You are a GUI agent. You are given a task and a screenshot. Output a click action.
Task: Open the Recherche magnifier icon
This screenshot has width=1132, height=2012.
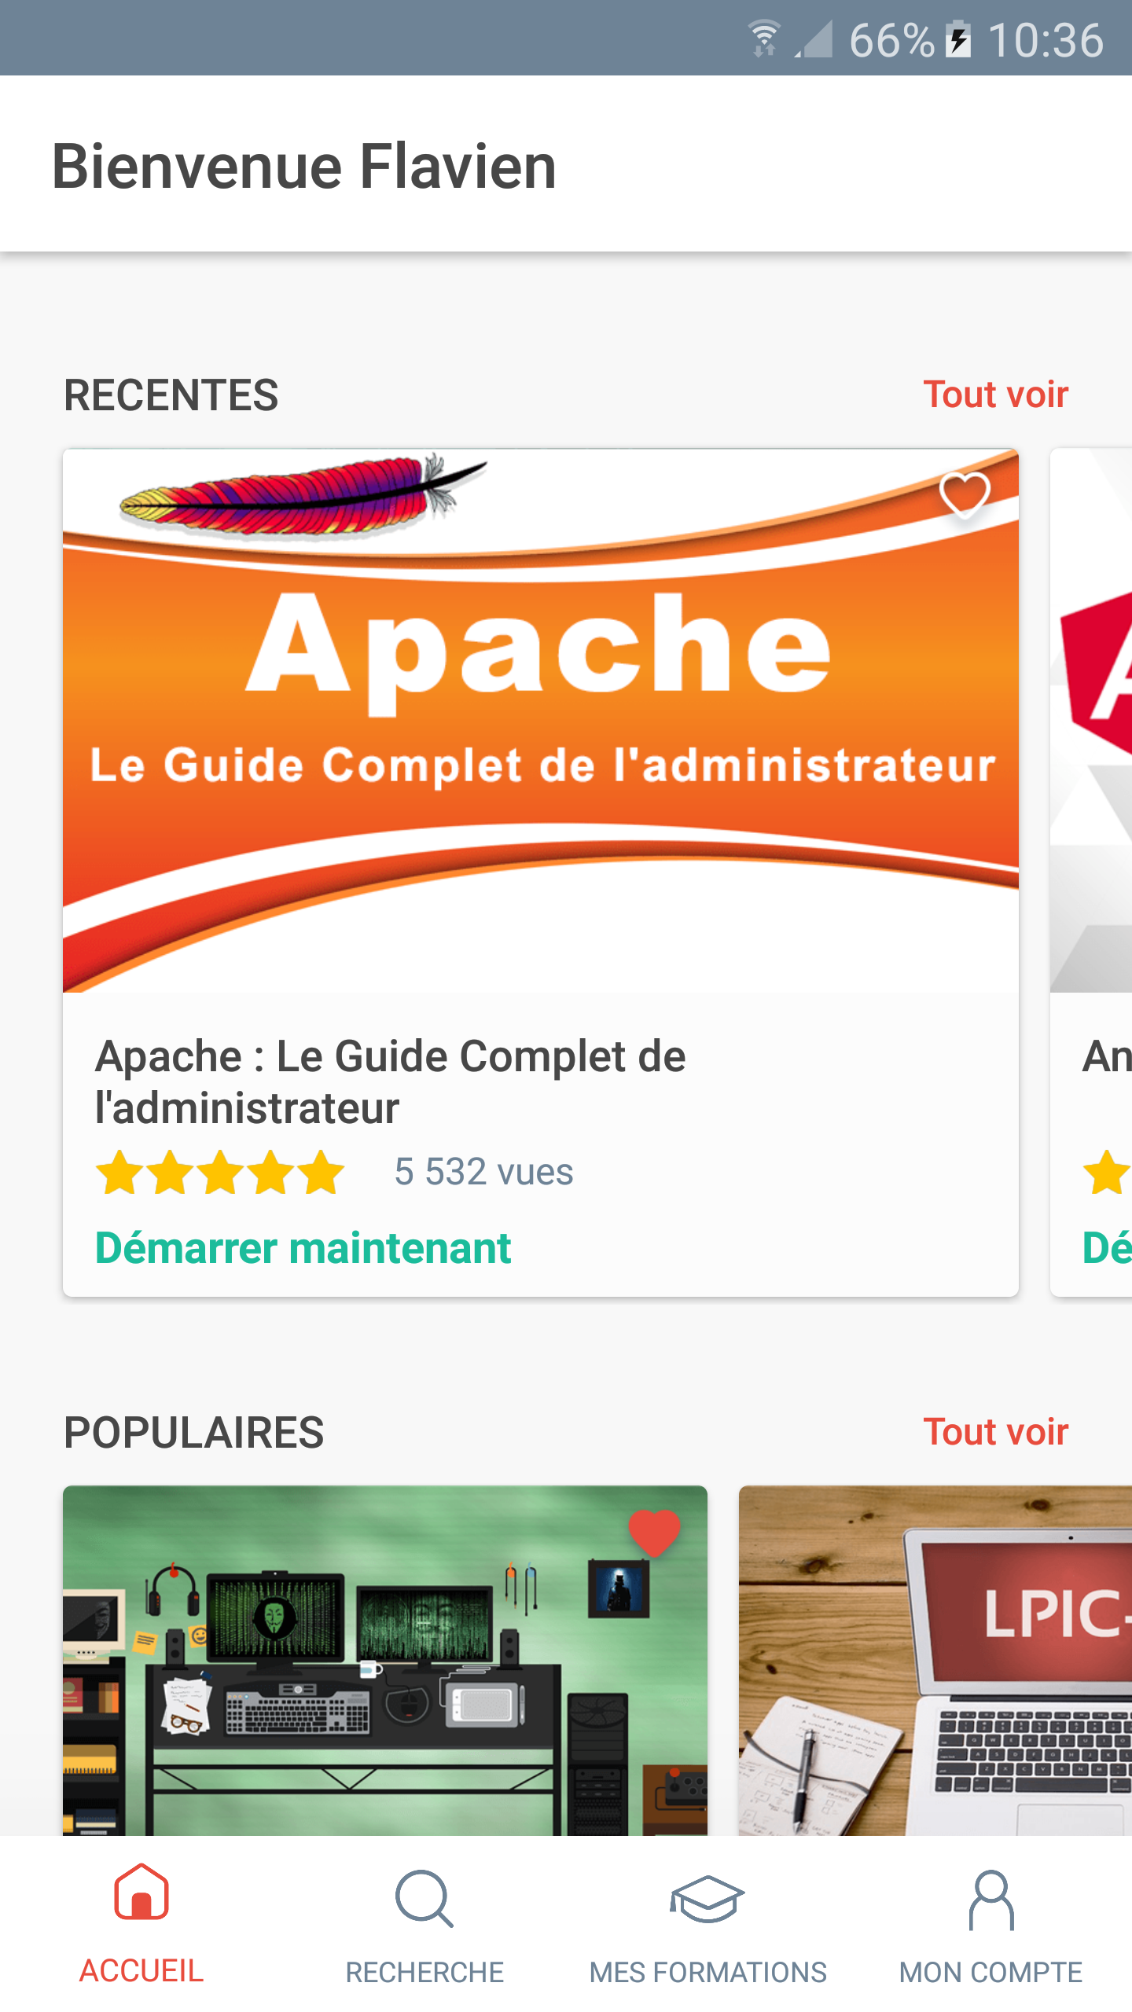pyautogui.click(x=424, y=1898)
